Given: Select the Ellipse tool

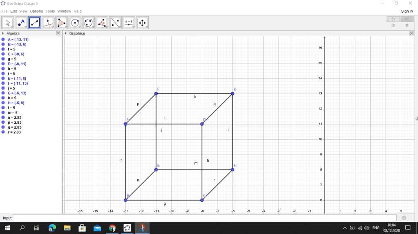Looking at the screenshot, I should coord(89,23).
